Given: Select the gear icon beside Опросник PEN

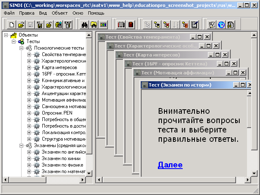Looking at the screenshot, I should [37, 113].
